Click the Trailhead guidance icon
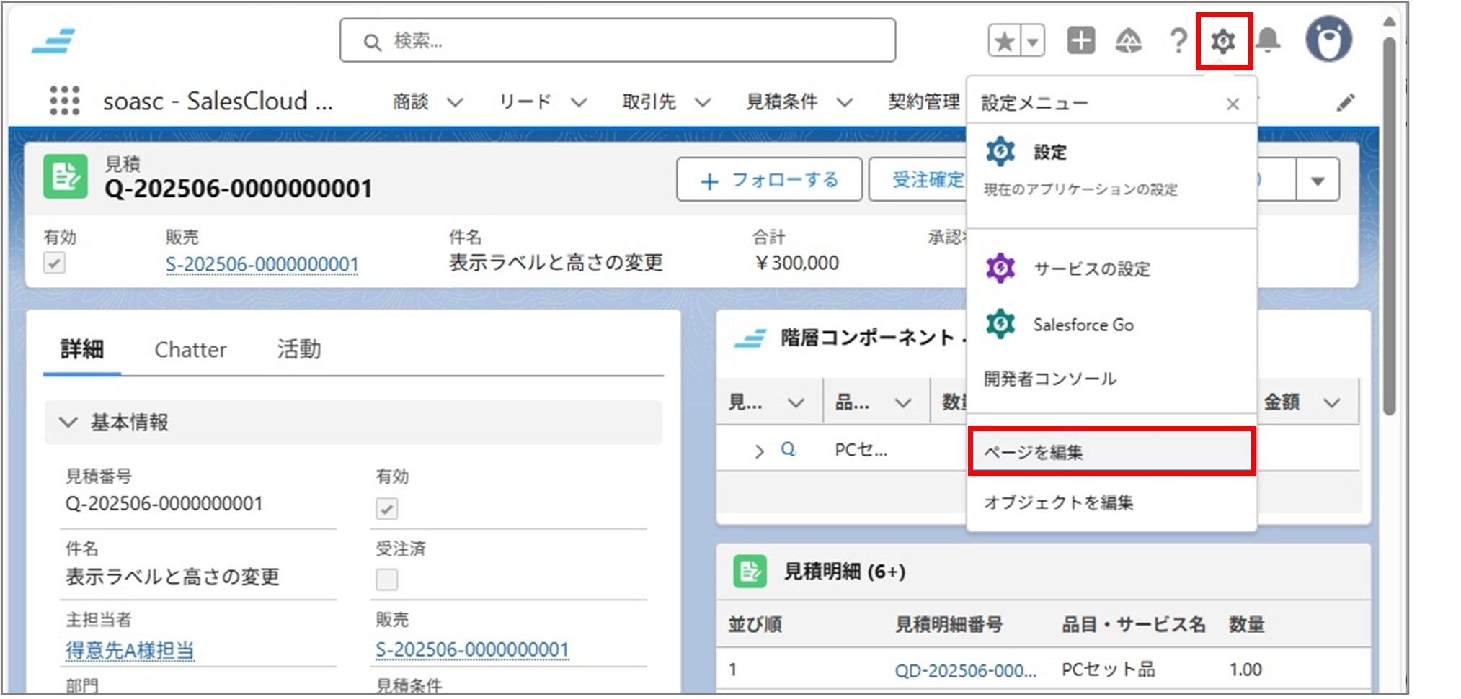Viewport: 1461px width, 699px height. [x=1129, y=41]
